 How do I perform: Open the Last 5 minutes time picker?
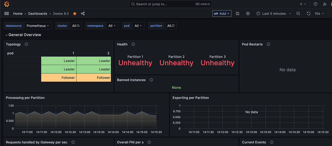point(274,14)
